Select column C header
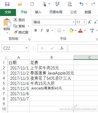The width and height of the screenshot is (98, 113). click(x=86, y=57)
